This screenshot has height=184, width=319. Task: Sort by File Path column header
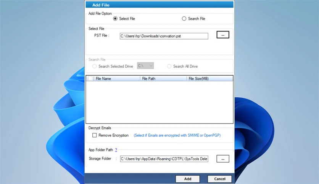tap(163, 79)
